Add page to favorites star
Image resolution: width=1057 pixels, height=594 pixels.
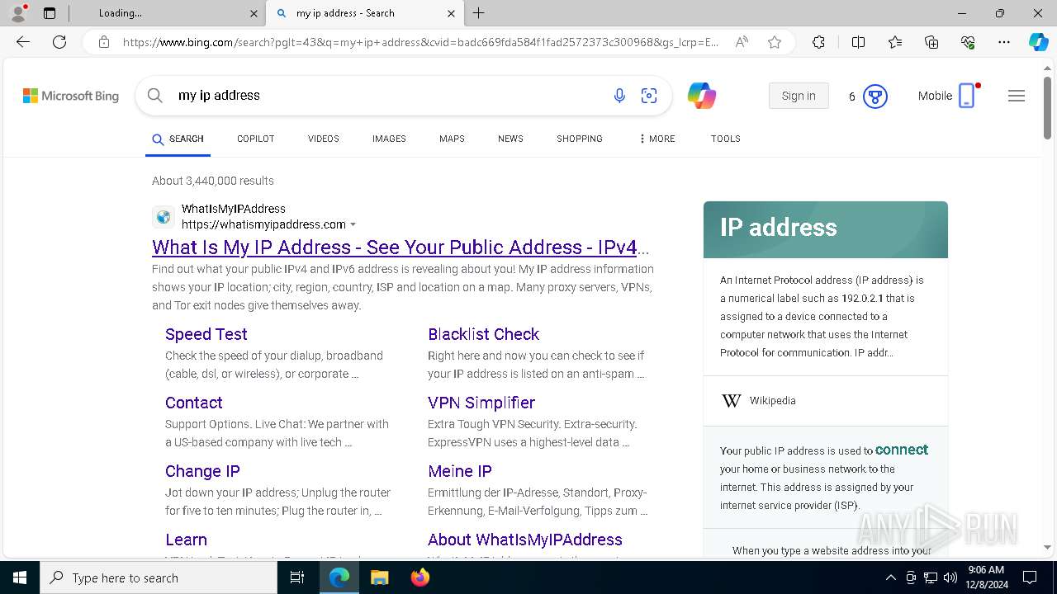(x=775, y=42)
